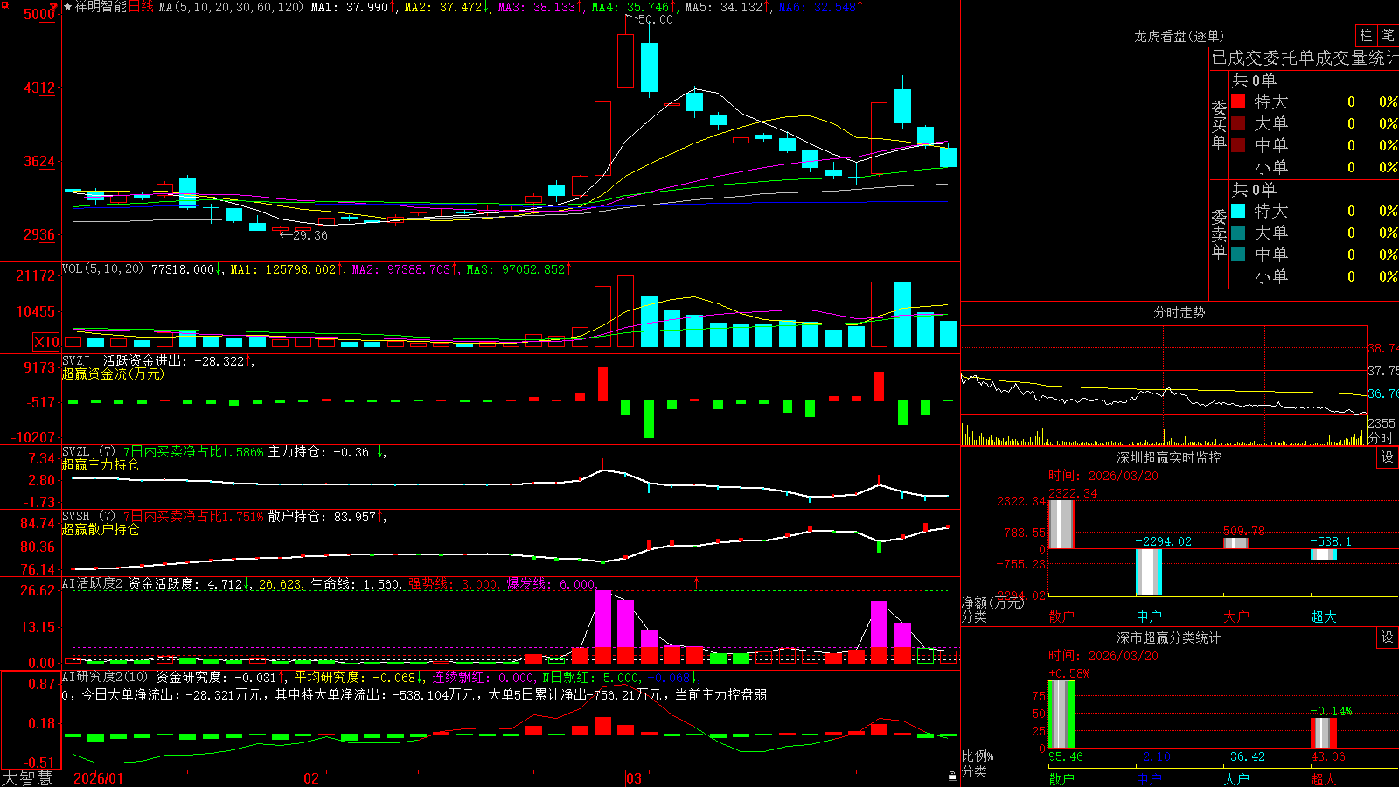This screenshot has height=787, width=1399.
Task: Click the 深市超赢分类统计 panel title
Action: click(1168, 637)
